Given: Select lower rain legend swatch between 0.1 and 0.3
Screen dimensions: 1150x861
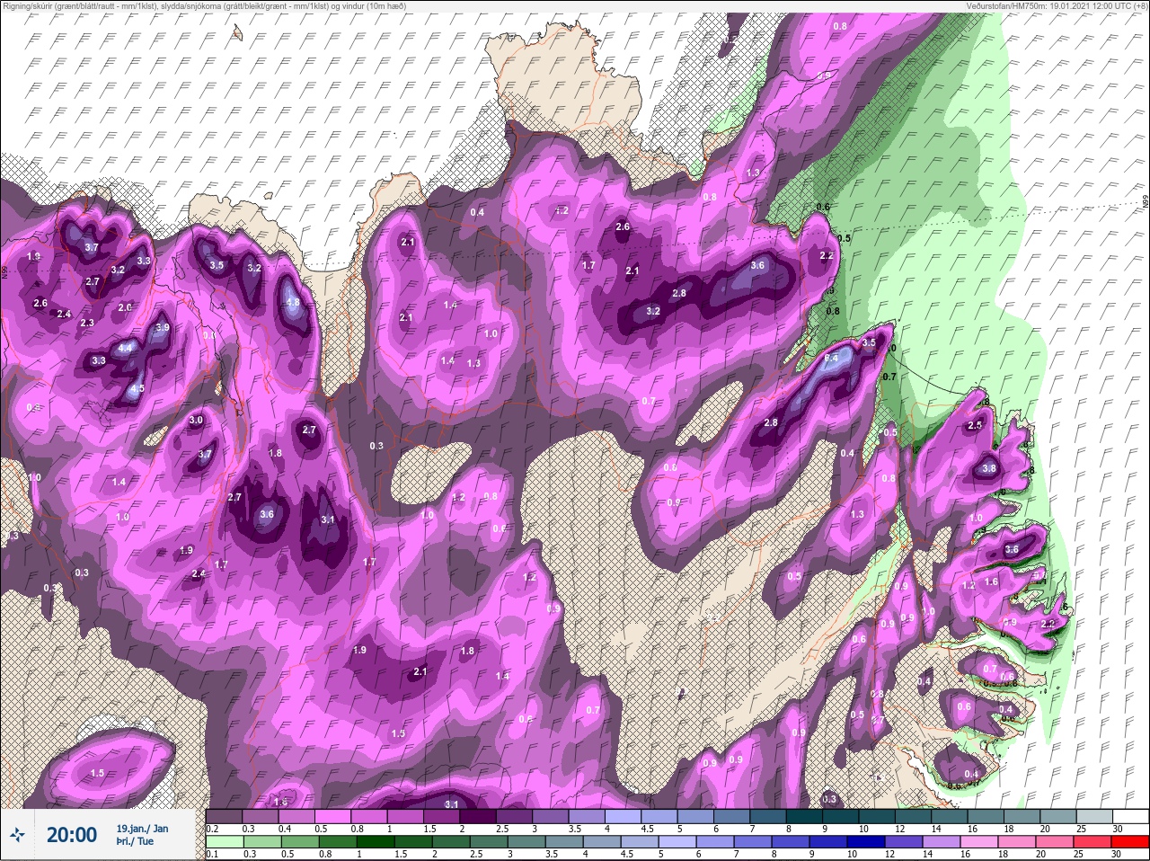Looking at the screenshot, I should click(224, 842).
